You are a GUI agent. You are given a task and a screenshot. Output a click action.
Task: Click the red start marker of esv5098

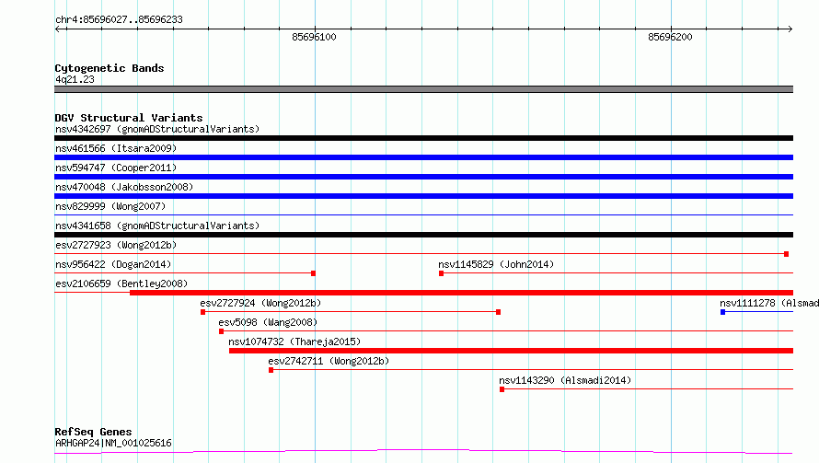click(222, 331)
